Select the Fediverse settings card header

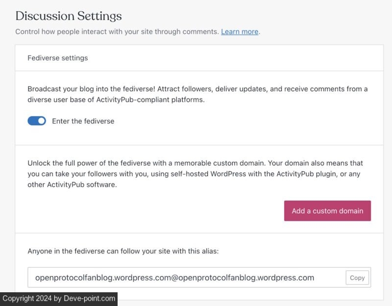point(58,58)
